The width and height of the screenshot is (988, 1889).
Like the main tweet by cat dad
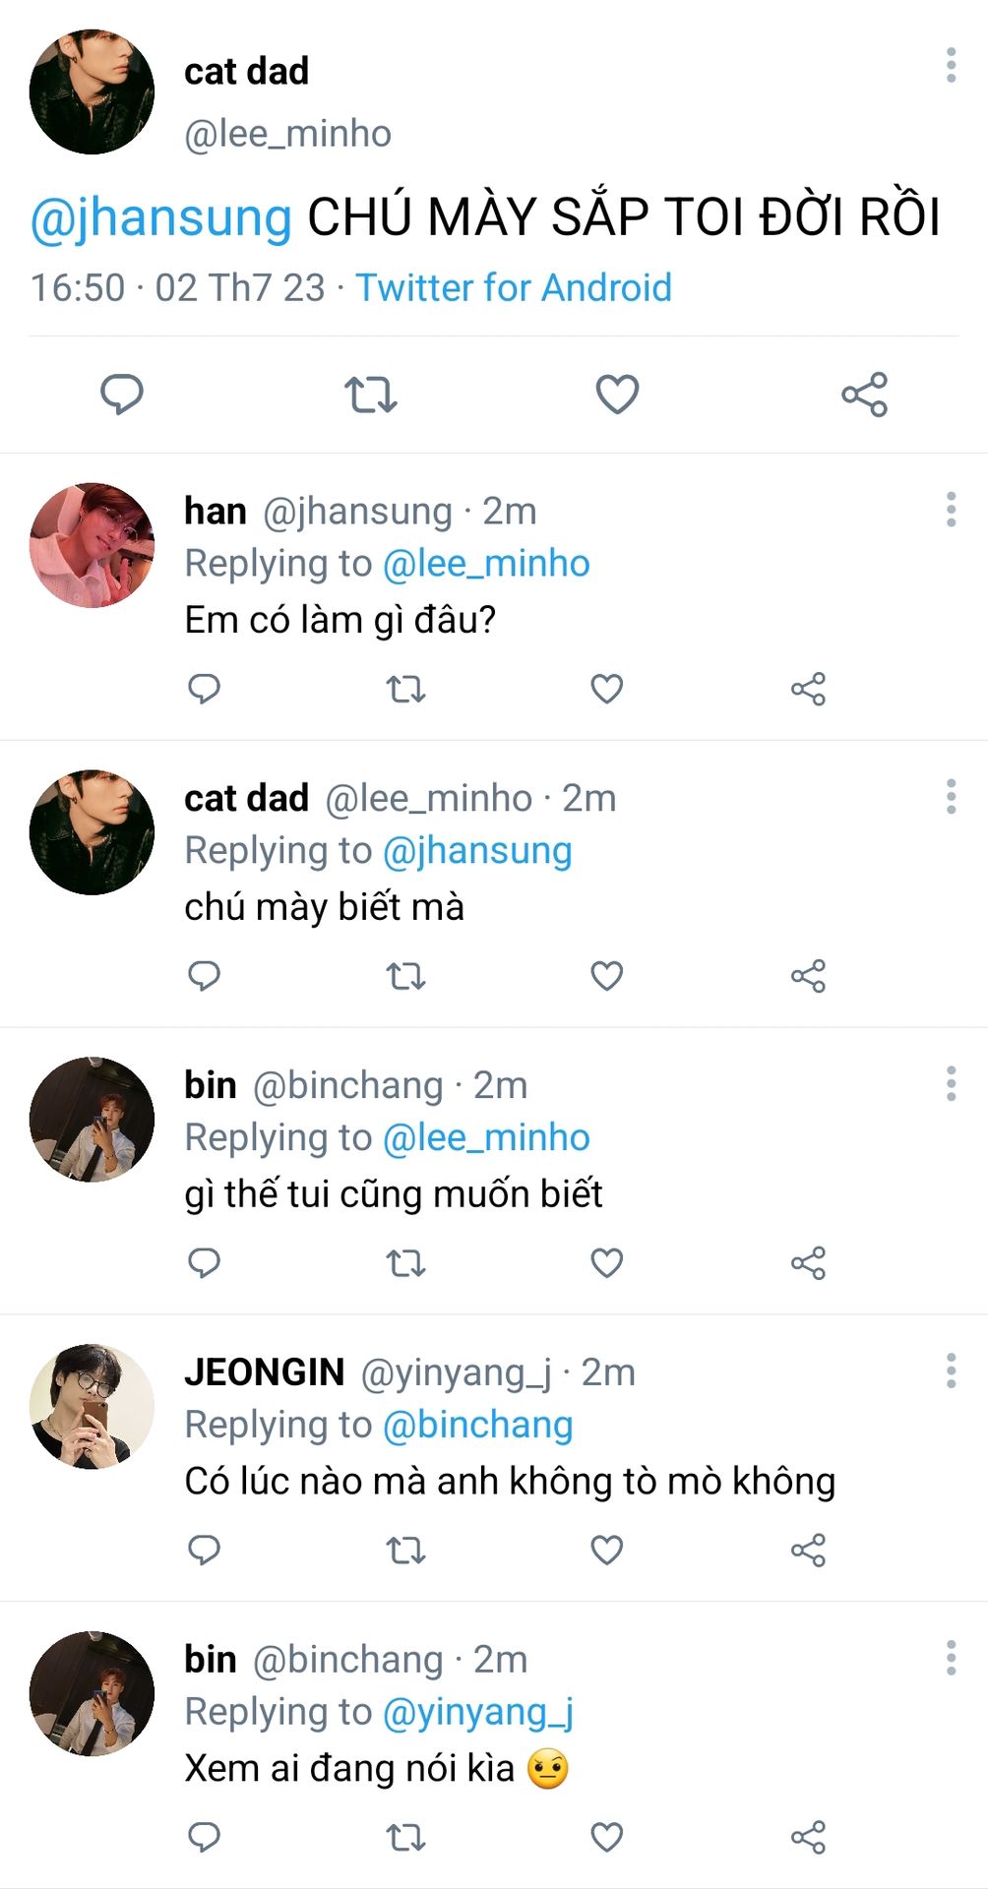[x=617, y=395]
